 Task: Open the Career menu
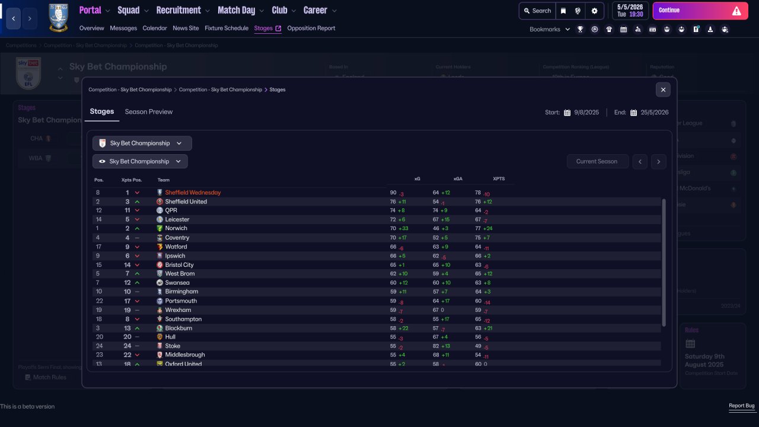coord(320,10)
